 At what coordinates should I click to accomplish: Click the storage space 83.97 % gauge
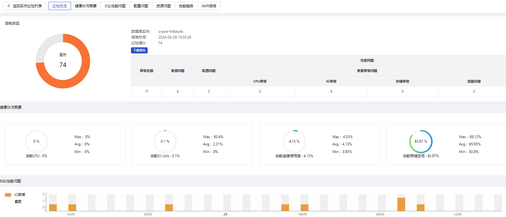(x=421, y=141)
